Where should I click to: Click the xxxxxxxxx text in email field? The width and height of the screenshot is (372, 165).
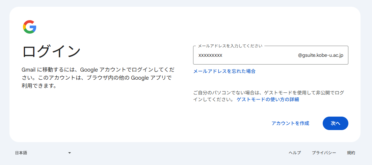[210, 55]
